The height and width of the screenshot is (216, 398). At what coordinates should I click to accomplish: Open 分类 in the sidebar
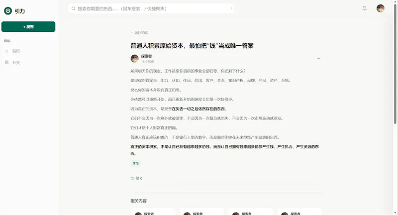16,62
